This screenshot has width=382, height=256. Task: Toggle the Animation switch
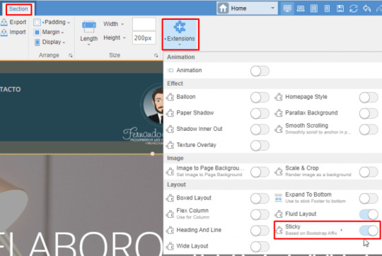pos(260,71)
